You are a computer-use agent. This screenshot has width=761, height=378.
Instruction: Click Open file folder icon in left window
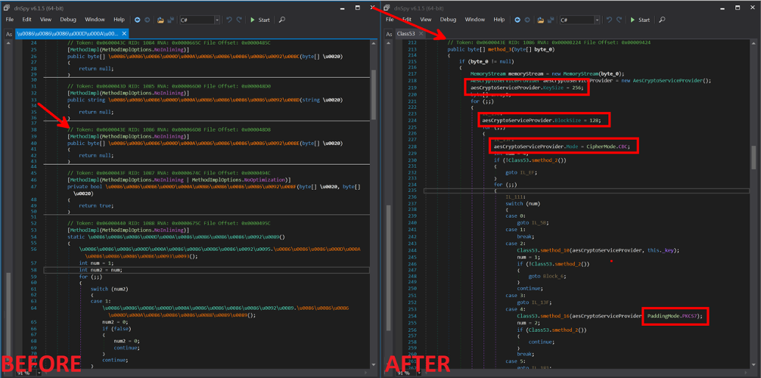point(159,20)
